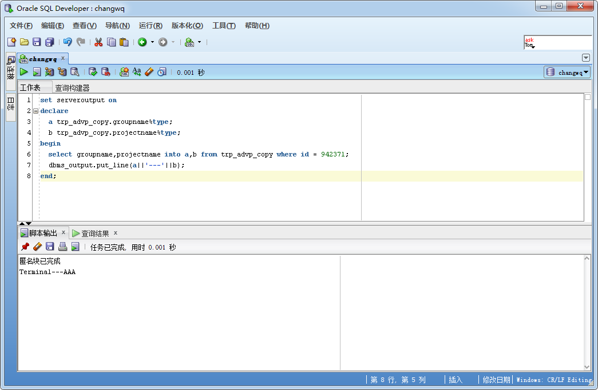Viewport: 598px width, 390px height.
Task: Open the editor tab list dropdown
Action: pos(586,58)
